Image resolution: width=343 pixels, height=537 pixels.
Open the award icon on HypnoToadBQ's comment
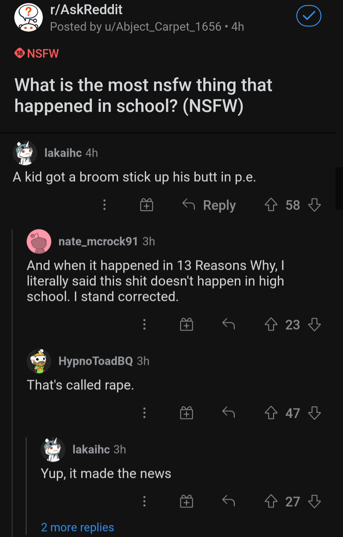coord(187,413)
